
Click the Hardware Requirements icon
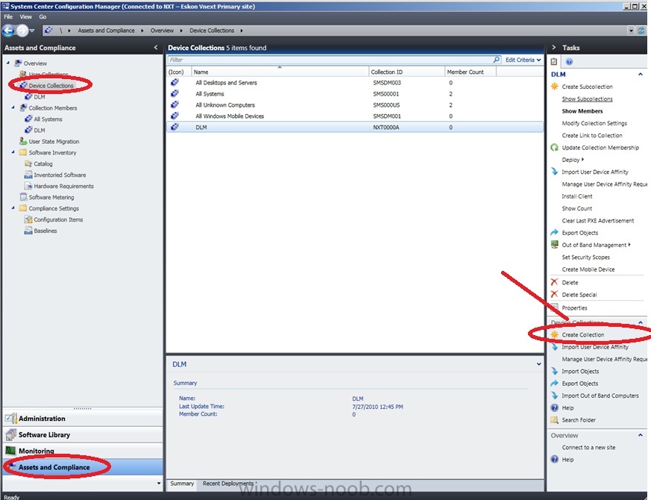tap(28, 187)
